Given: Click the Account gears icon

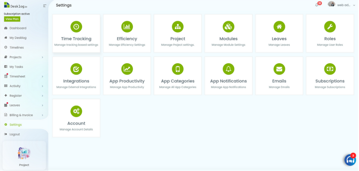Looking at the screenshot, I should [x=76, y=111].
